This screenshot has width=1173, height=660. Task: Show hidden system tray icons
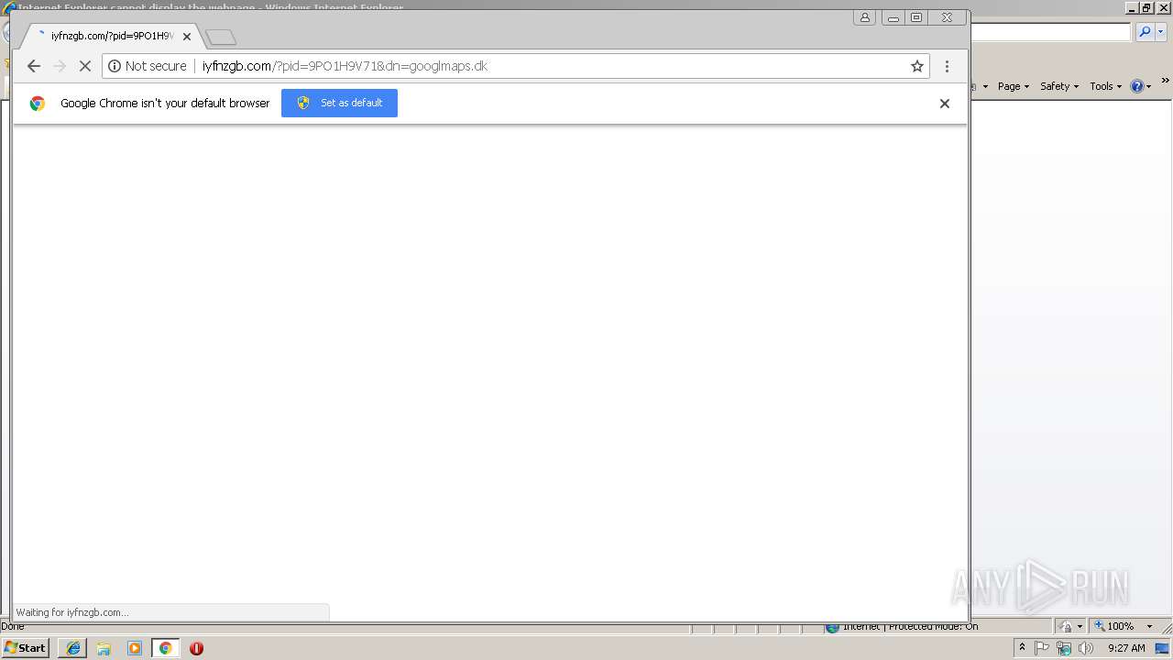click(x=1022, y=648)
